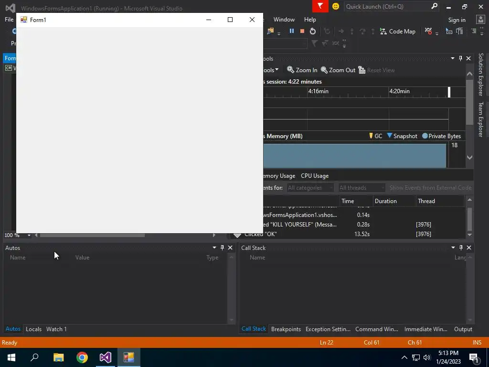Click the Show Next Statement arrow

click(x=341, y=31)
